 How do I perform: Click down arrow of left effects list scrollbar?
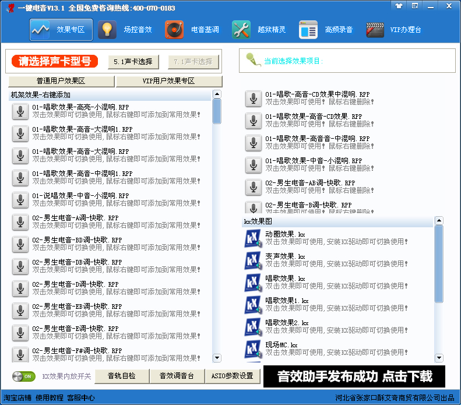click(217, 358)
